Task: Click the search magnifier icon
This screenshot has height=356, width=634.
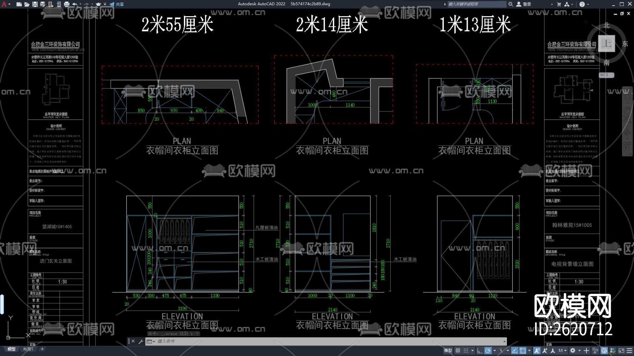Action: pos(511,4)
